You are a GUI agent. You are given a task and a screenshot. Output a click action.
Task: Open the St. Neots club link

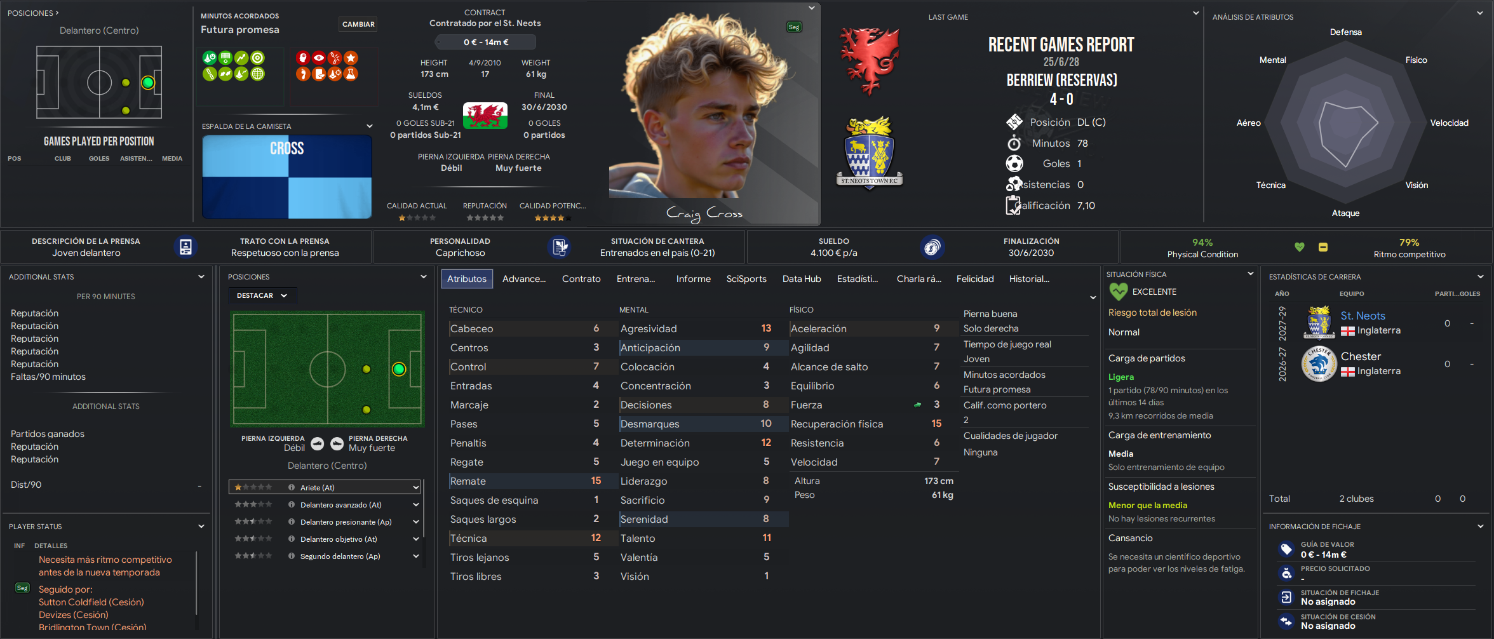[x=1363, y=316]
